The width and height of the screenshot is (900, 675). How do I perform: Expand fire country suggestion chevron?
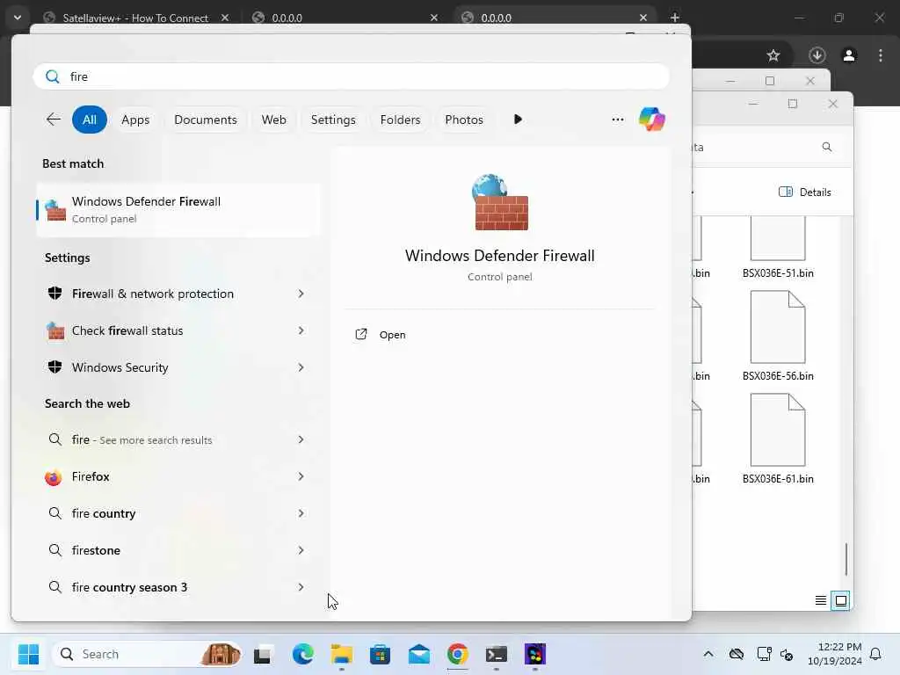(x=301, y=513)
